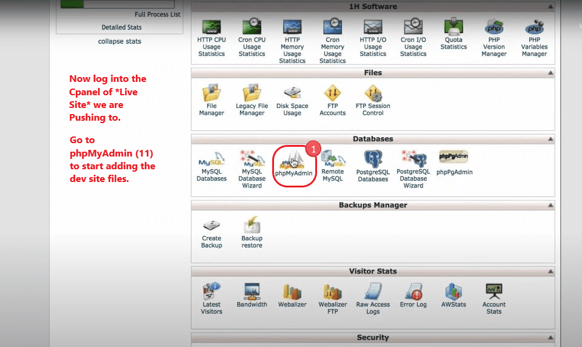This screenshot has height=347, width=582.
Task: Open FTP Session Control
Action: tap(373, 100)
